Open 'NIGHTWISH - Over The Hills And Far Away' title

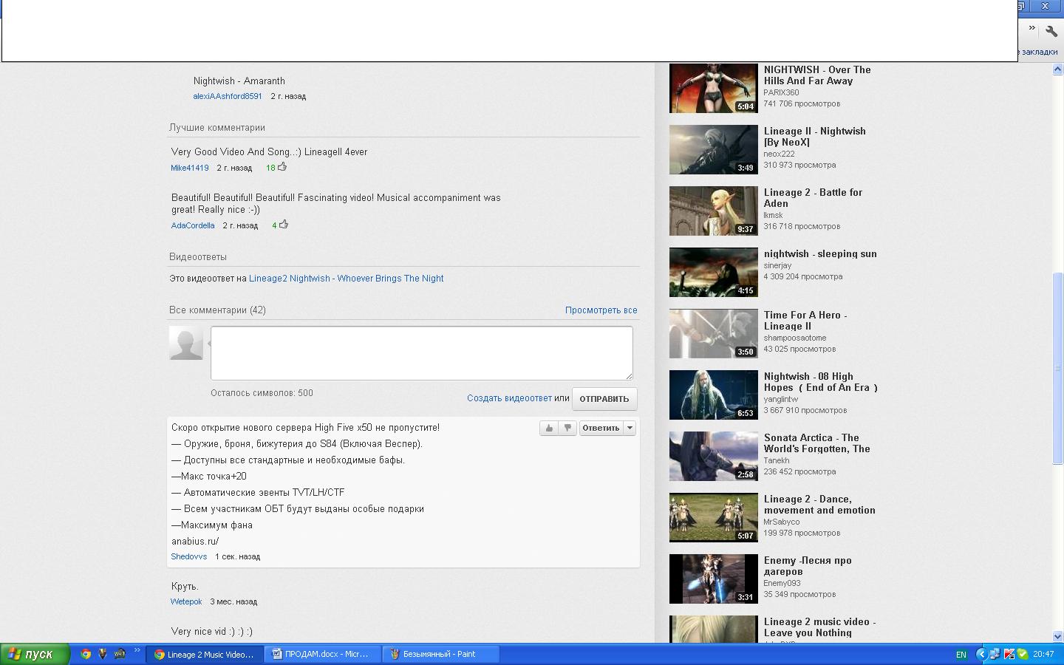click(817, 75)
